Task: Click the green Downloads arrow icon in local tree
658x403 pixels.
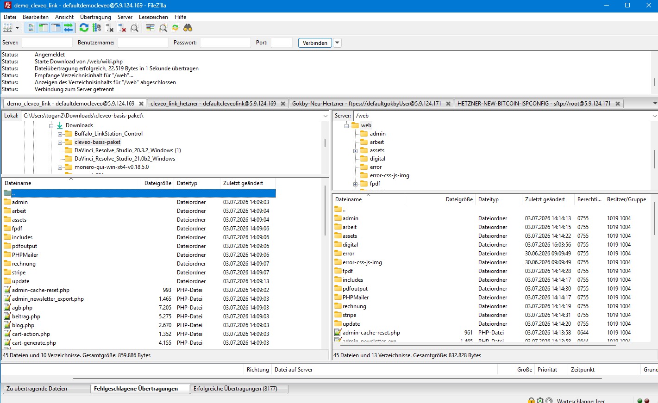Action: click(x=60, y=125)
